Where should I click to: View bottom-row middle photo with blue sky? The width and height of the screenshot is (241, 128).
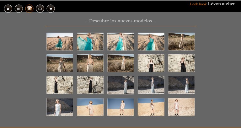pos(120,107)
